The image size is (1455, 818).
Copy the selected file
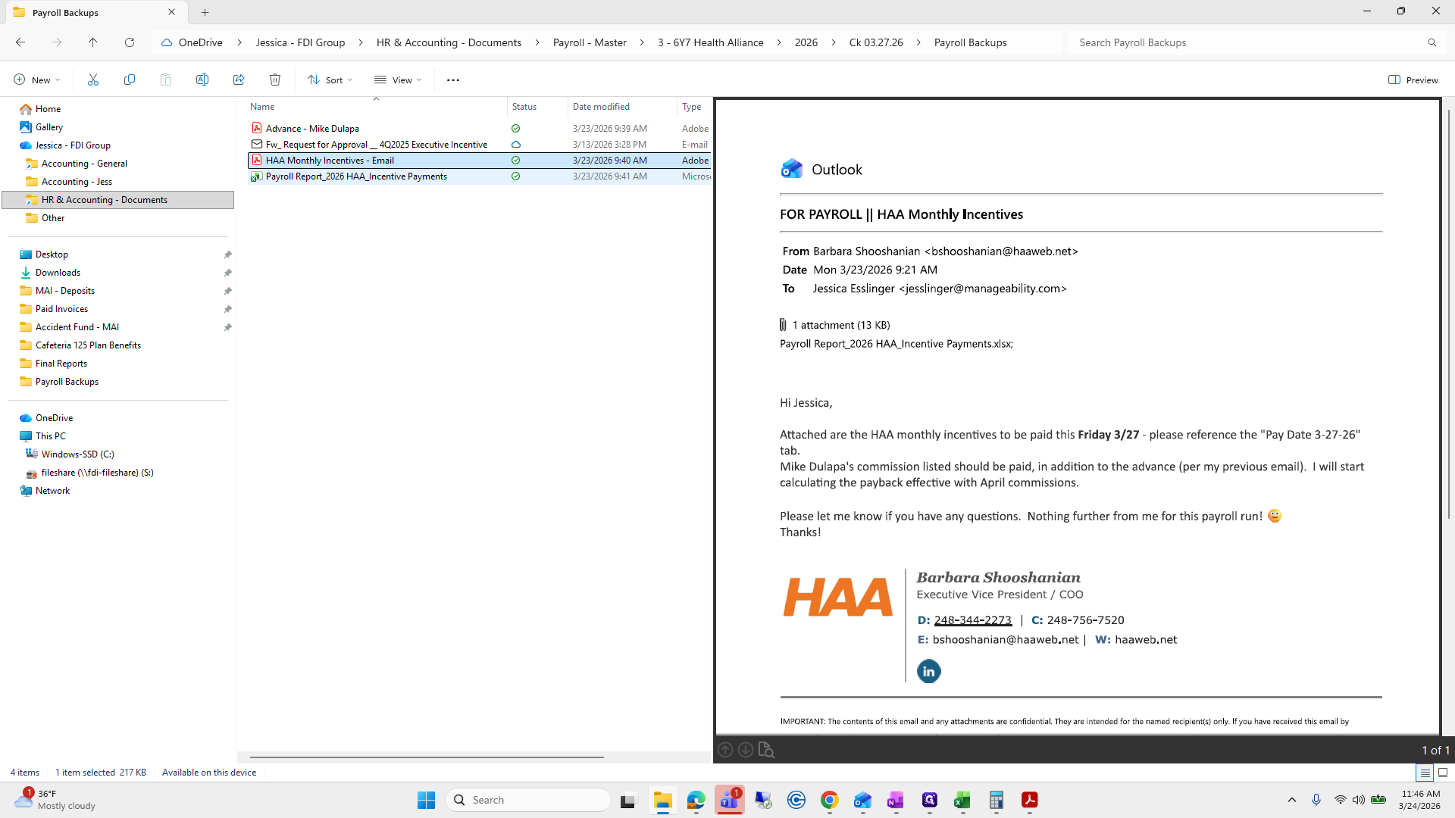pos(130,80)
